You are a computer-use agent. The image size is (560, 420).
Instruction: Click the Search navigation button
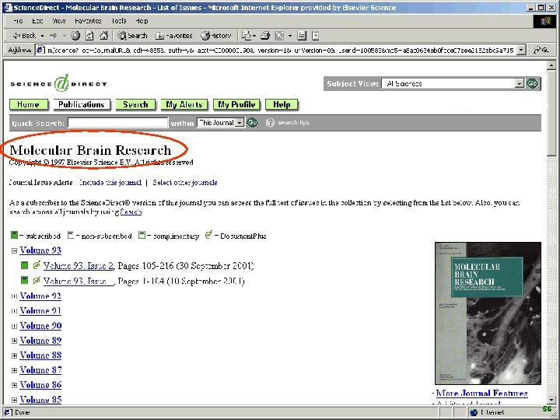coord(135,104)
